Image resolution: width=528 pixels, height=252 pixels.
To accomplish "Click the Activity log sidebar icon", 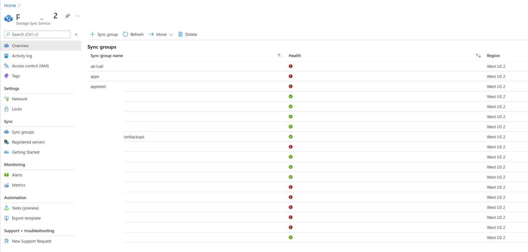I will [x=7, y=56].
